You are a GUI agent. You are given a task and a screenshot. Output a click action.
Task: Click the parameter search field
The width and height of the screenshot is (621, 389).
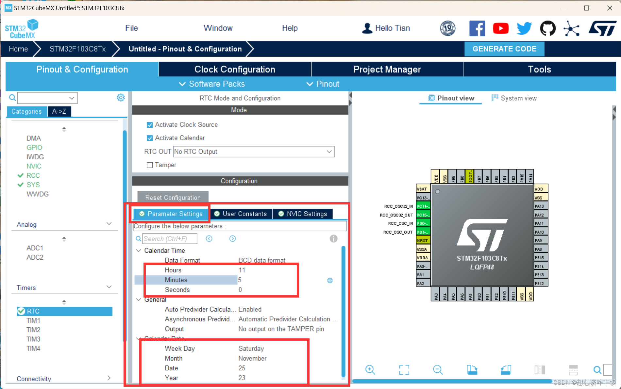click(x=170, y=238)
